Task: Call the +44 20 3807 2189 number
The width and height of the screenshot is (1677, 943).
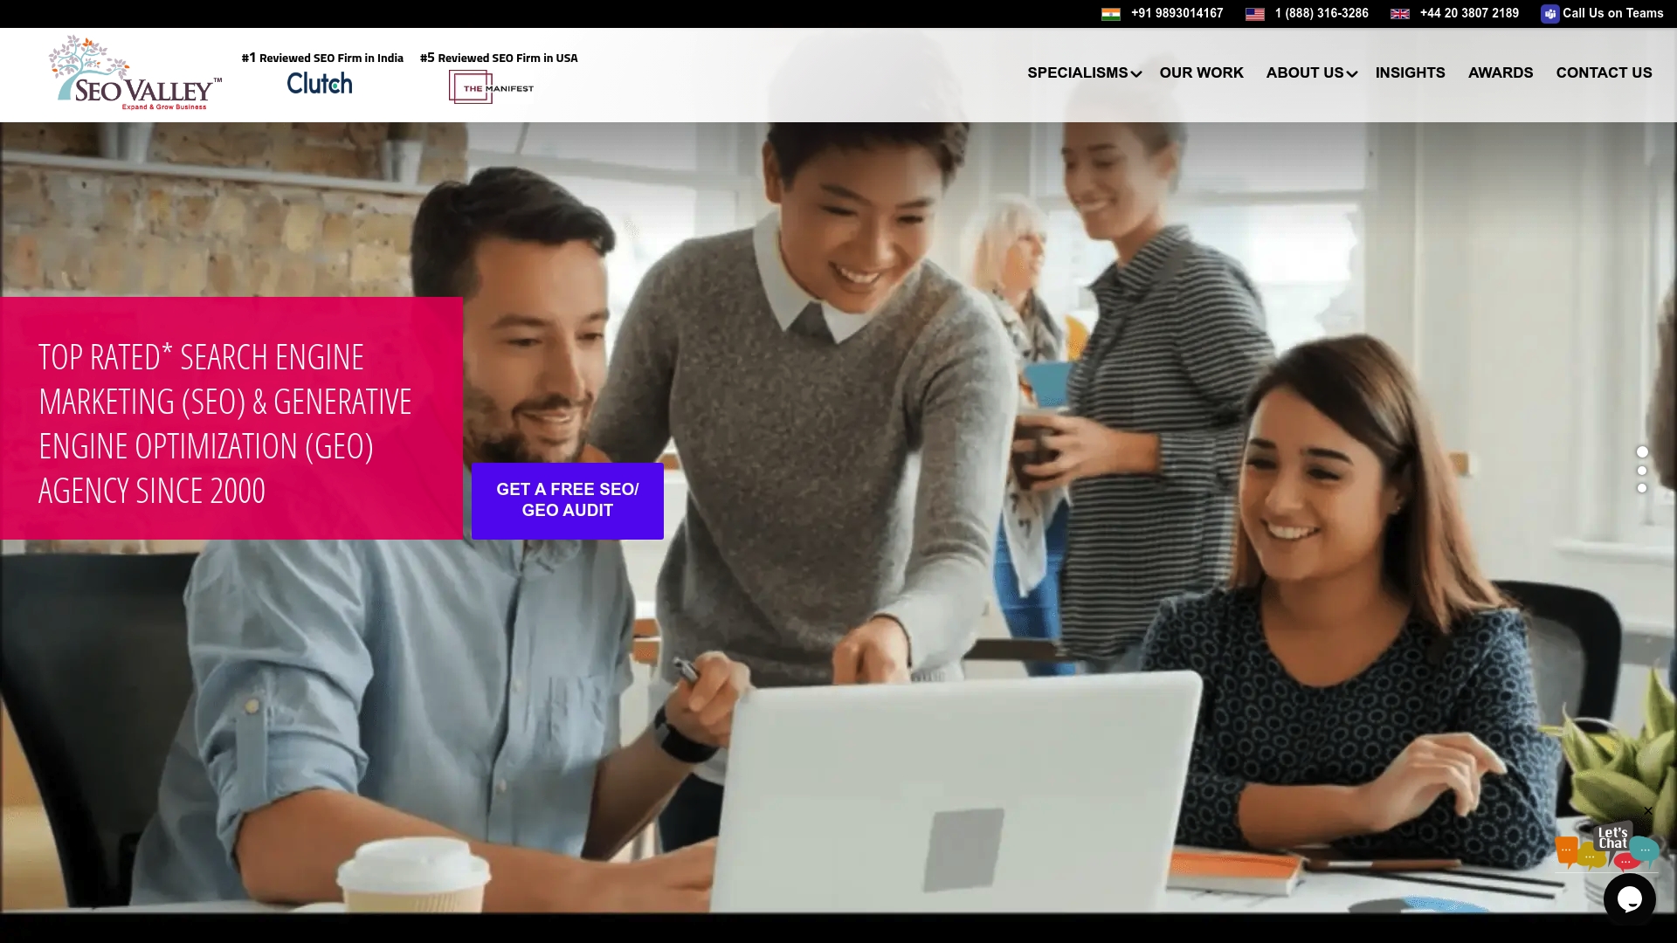Action: (x=1469, y=13)
